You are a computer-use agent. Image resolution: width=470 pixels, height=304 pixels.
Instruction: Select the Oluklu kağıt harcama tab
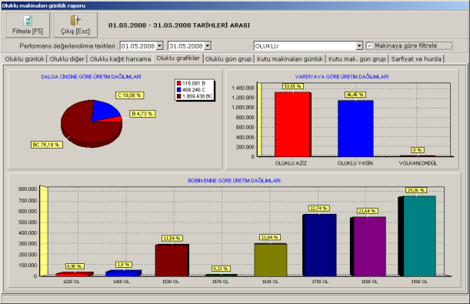[120, 59]
